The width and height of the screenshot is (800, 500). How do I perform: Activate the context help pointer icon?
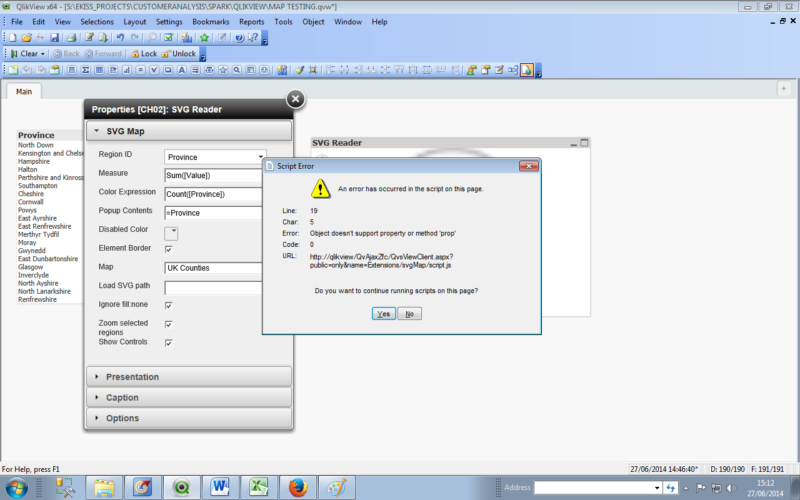pyautogui.click(x=253, y=37)
